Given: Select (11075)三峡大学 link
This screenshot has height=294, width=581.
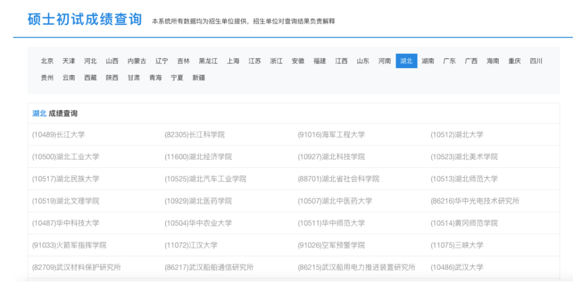Looking at the screenshot, I should click(457, 245).
